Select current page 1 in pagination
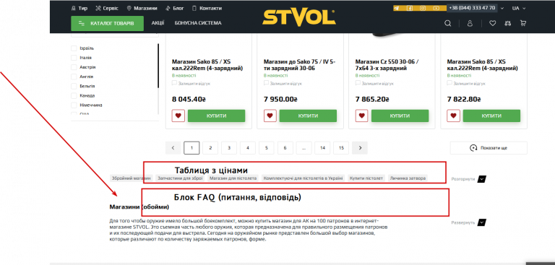The width and height of the screenshot is (555, 265). tap(192, 148)
